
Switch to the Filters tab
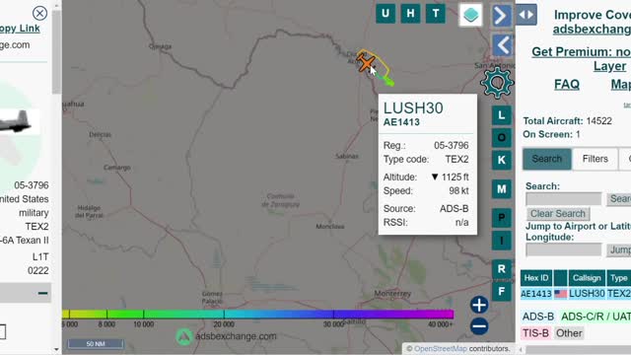(x=595, y=159)
